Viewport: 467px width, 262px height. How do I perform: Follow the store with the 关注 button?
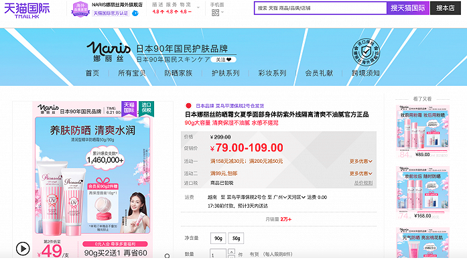(x=223, y=60)
